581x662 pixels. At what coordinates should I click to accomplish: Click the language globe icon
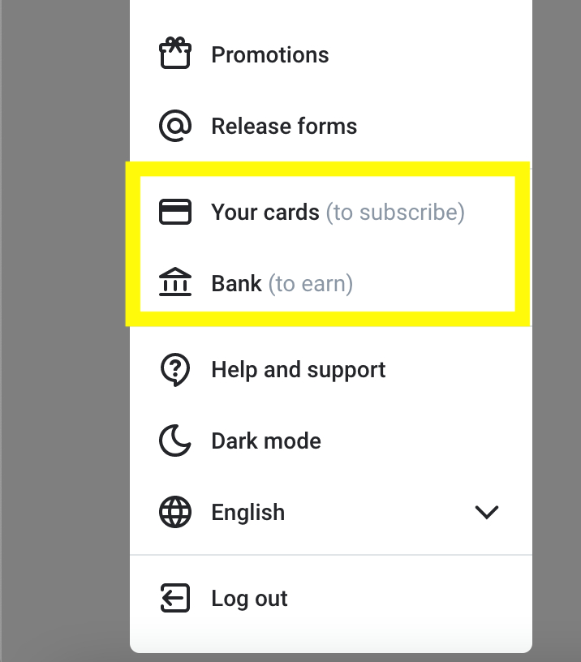click(175, 512)
